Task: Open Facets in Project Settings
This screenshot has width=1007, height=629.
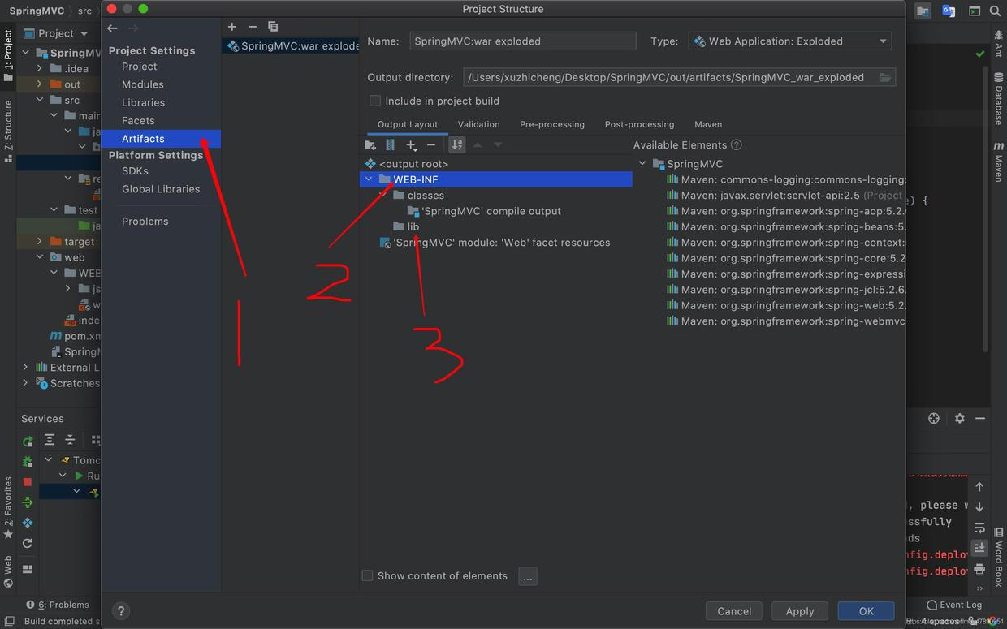Action: [138, 121]
